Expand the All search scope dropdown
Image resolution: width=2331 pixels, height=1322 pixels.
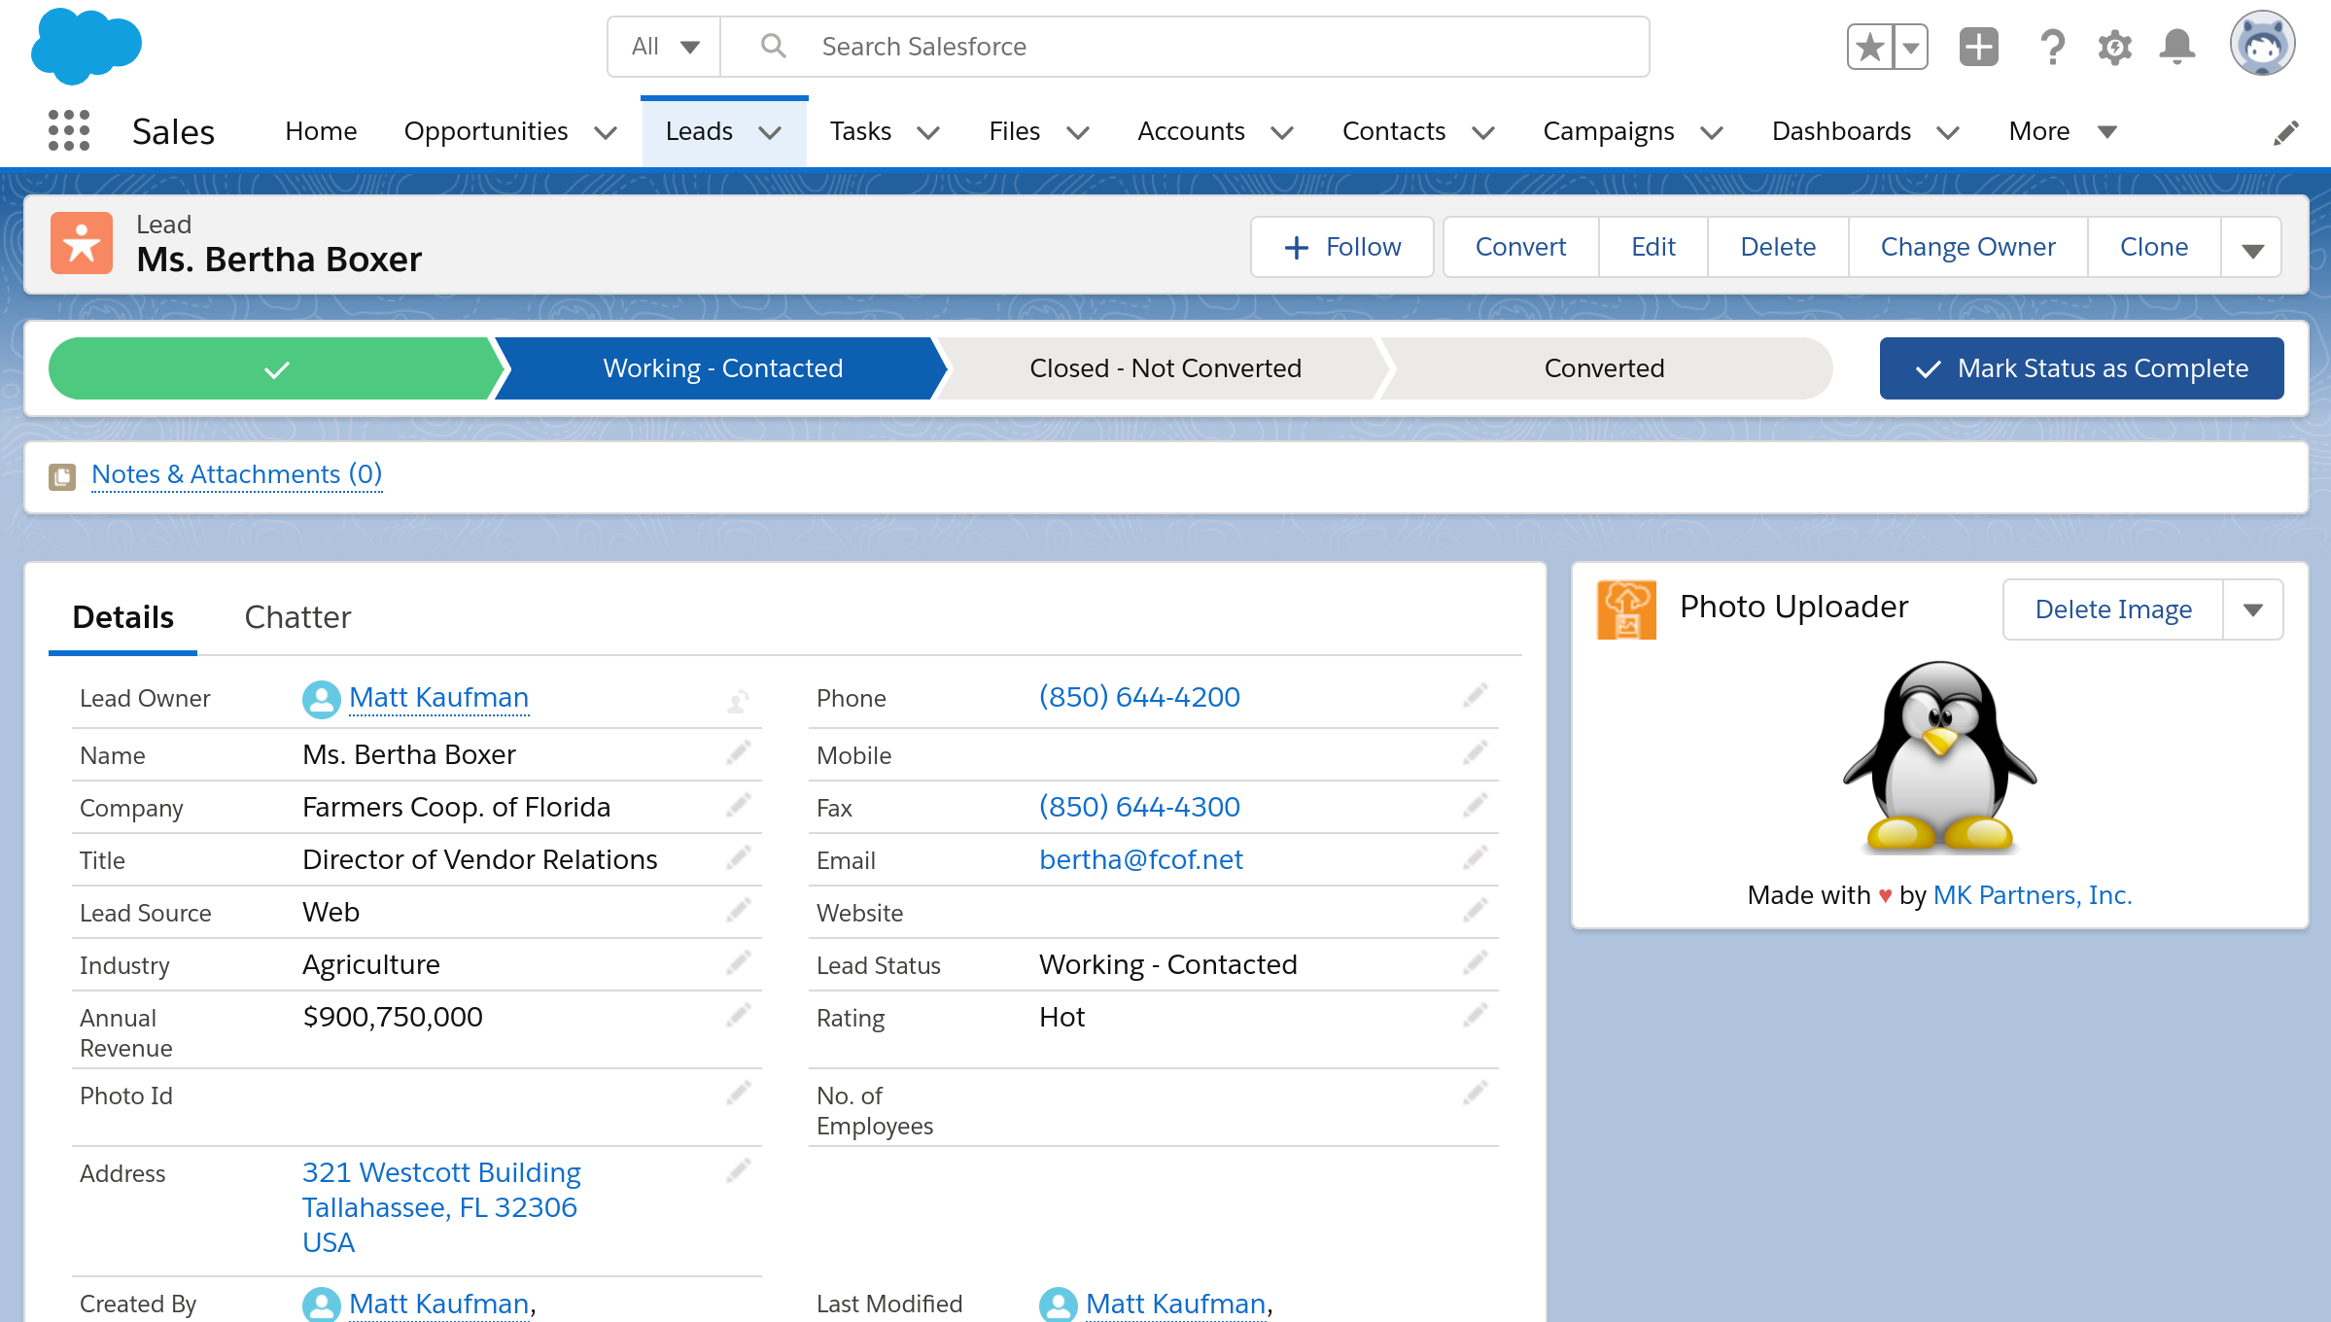tap(664, 46)
